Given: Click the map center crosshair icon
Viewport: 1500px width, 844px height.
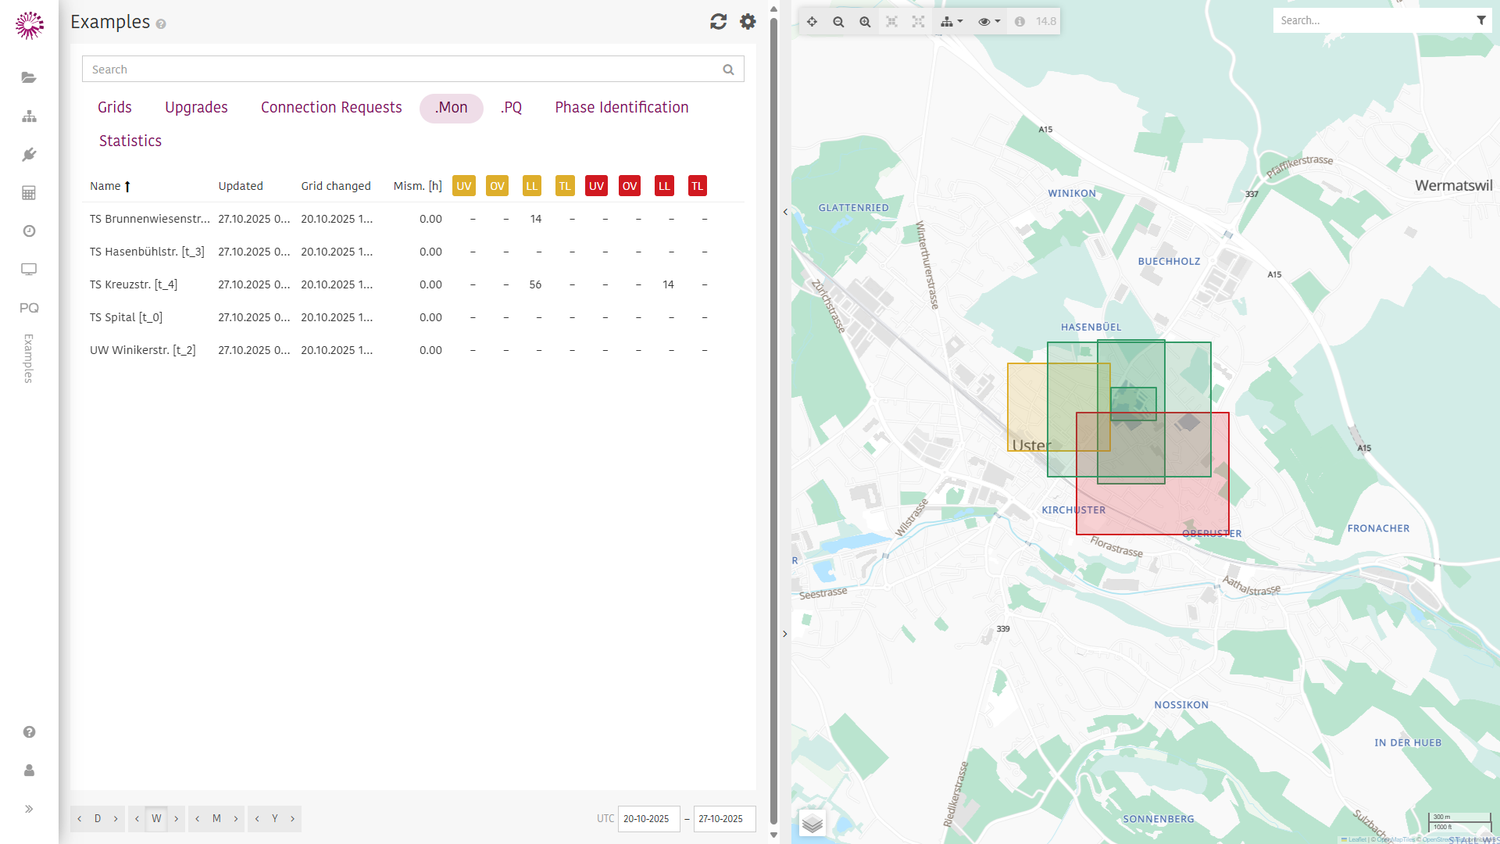Looking at the screenshot, I should point(812,22).
